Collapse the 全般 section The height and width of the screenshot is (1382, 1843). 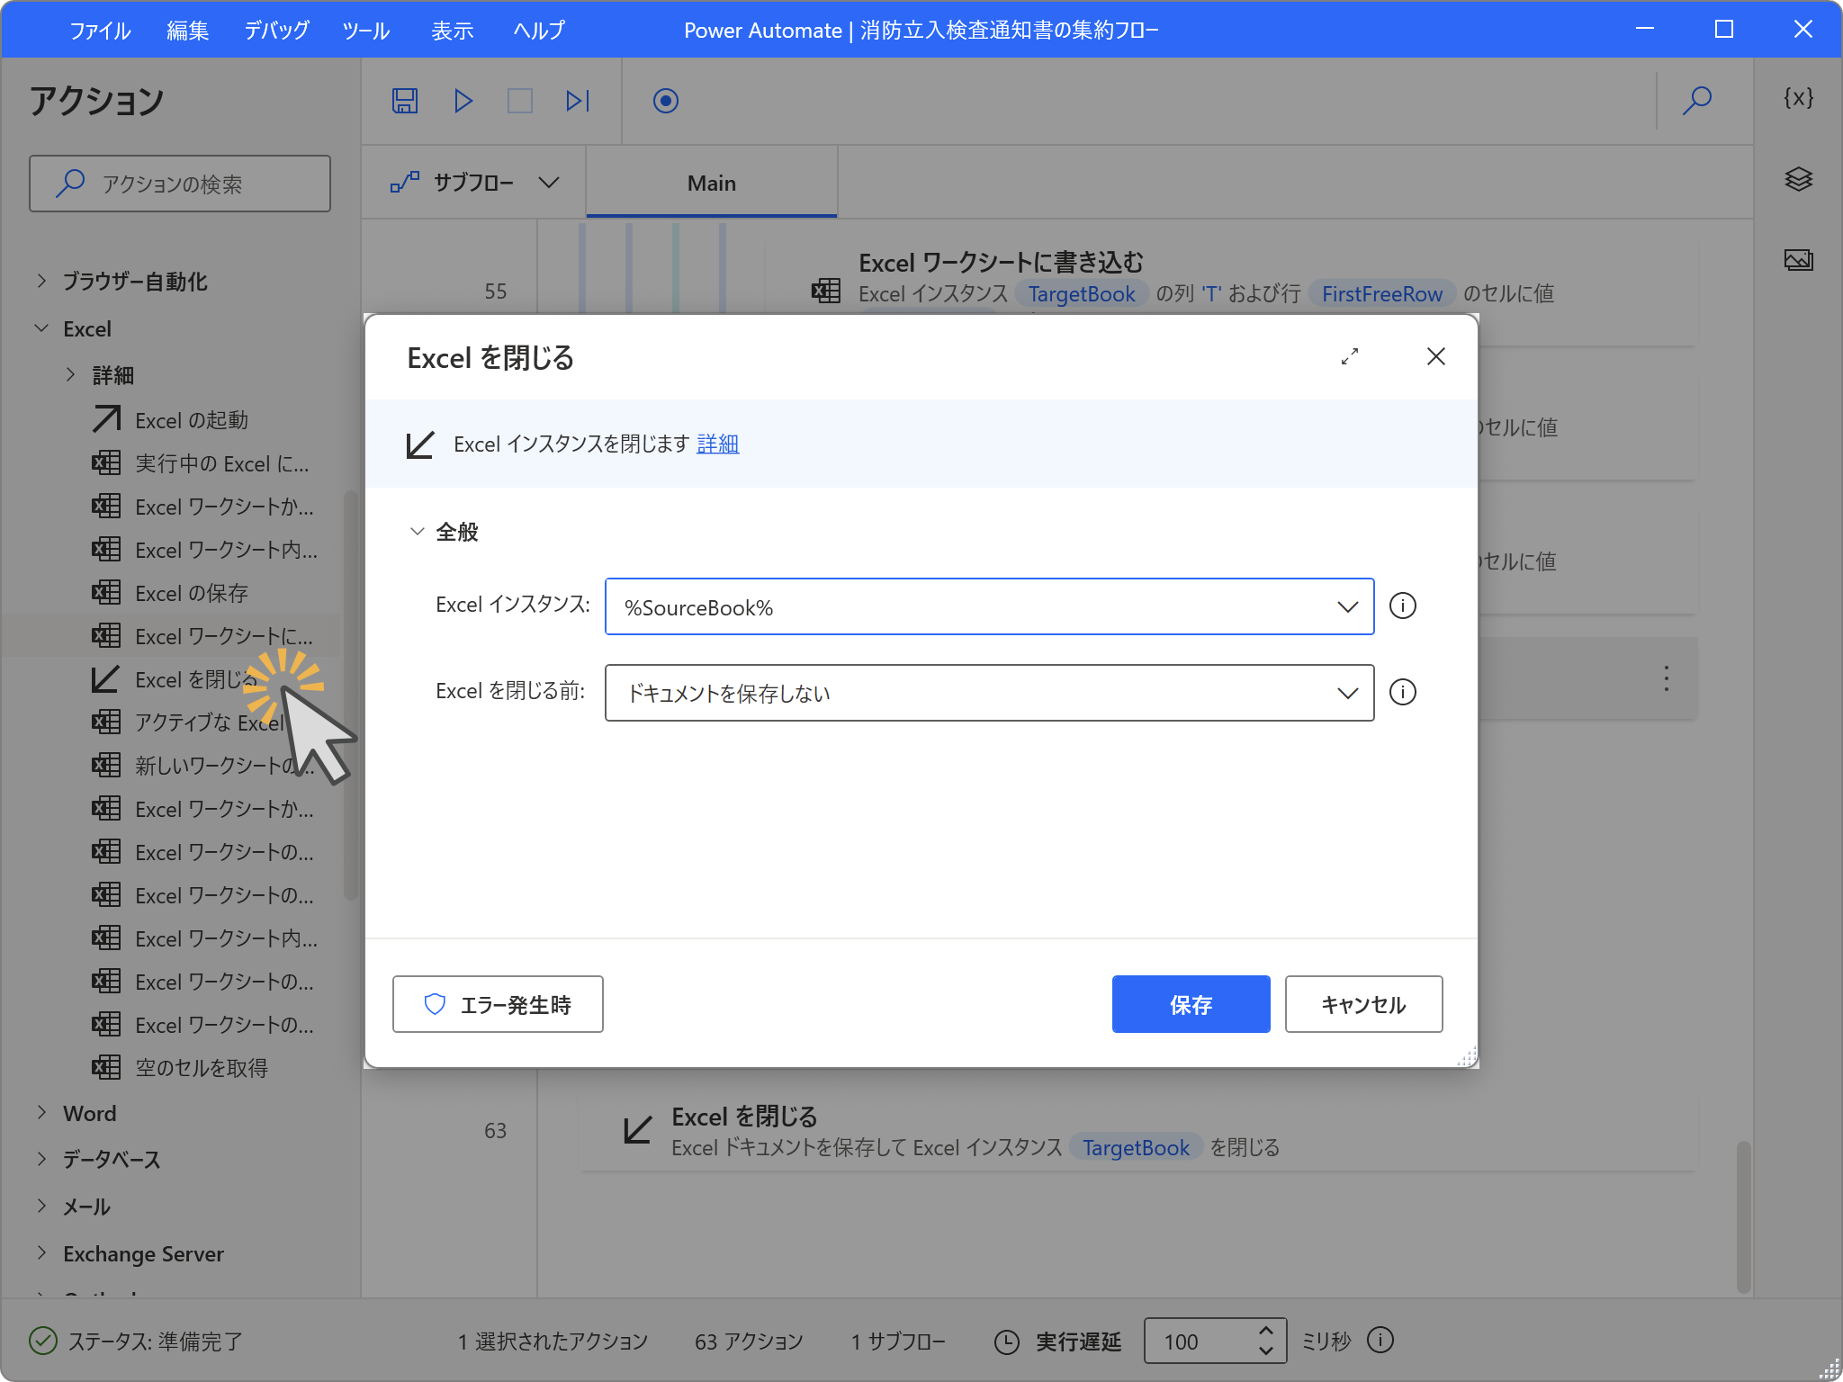pos(417,532)
